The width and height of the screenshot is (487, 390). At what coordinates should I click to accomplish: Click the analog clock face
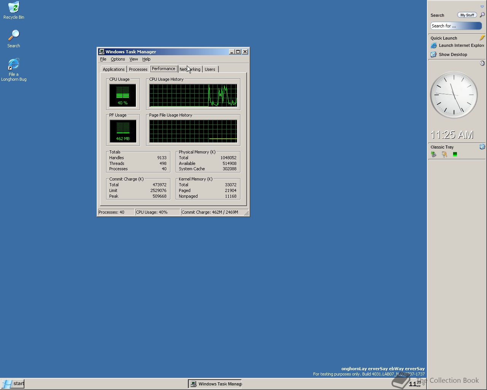point(454,95)
